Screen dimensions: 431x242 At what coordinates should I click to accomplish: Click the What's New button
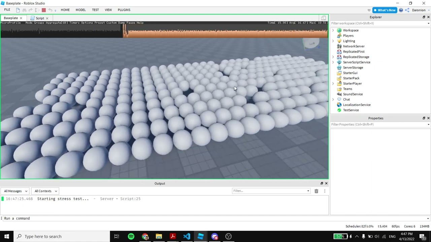coord(384,10)
